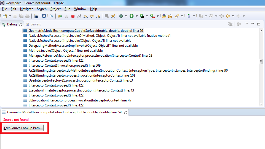265x149 pixels.
Task: Open the Debug view menu triangle
Action: point(247,23)
